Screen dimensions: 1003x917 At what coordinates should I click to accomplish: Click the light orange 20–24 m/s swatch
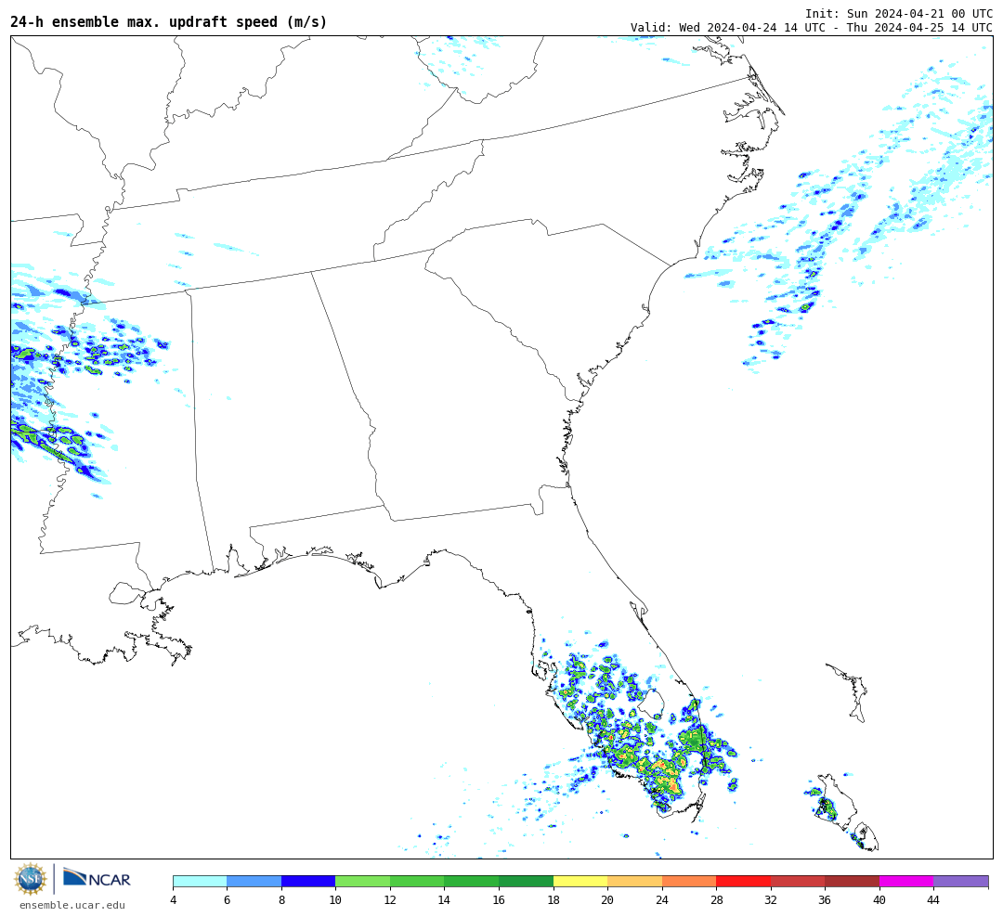coord(634,881)
